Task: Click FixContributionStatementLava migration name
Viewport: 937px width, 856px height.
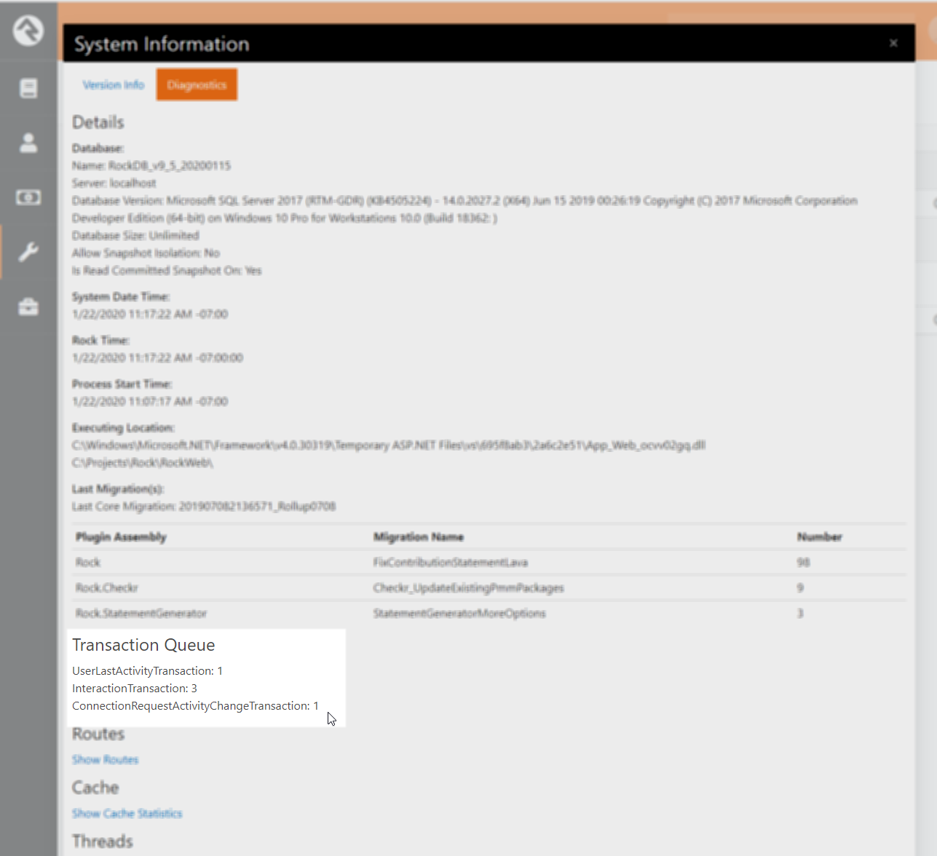Action: coord(451,562)
